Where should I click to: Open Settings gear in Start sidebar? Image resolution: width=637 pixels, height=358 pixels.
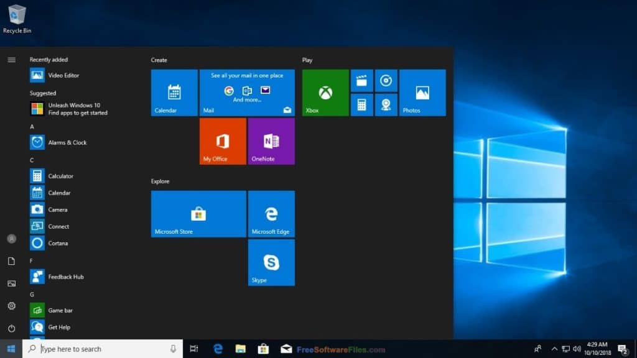pyautogui.click(x=11, y=306)
